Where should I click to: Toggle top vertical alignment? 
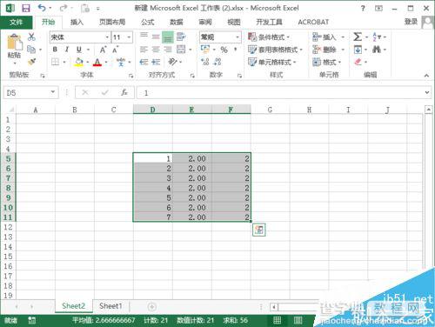(x=144, y=36)
